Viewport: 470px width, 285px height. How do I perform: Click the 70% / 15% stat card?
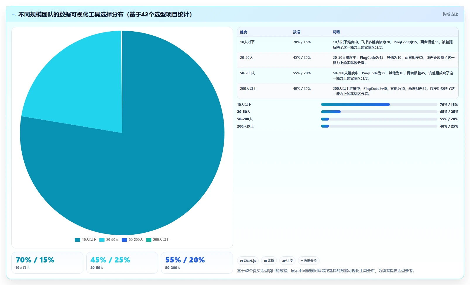[x=47, y=263]
